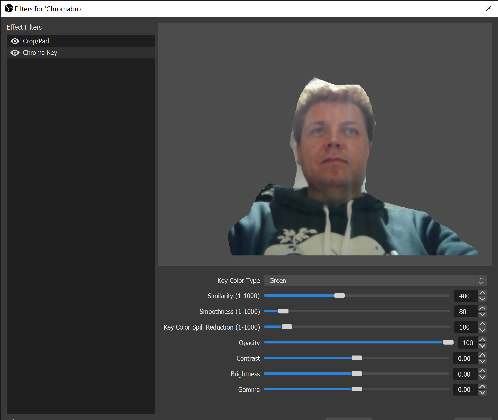Increase Smoothness using the up arrow
The height and width of the screenshot is (420, 498).
[483, 308]
